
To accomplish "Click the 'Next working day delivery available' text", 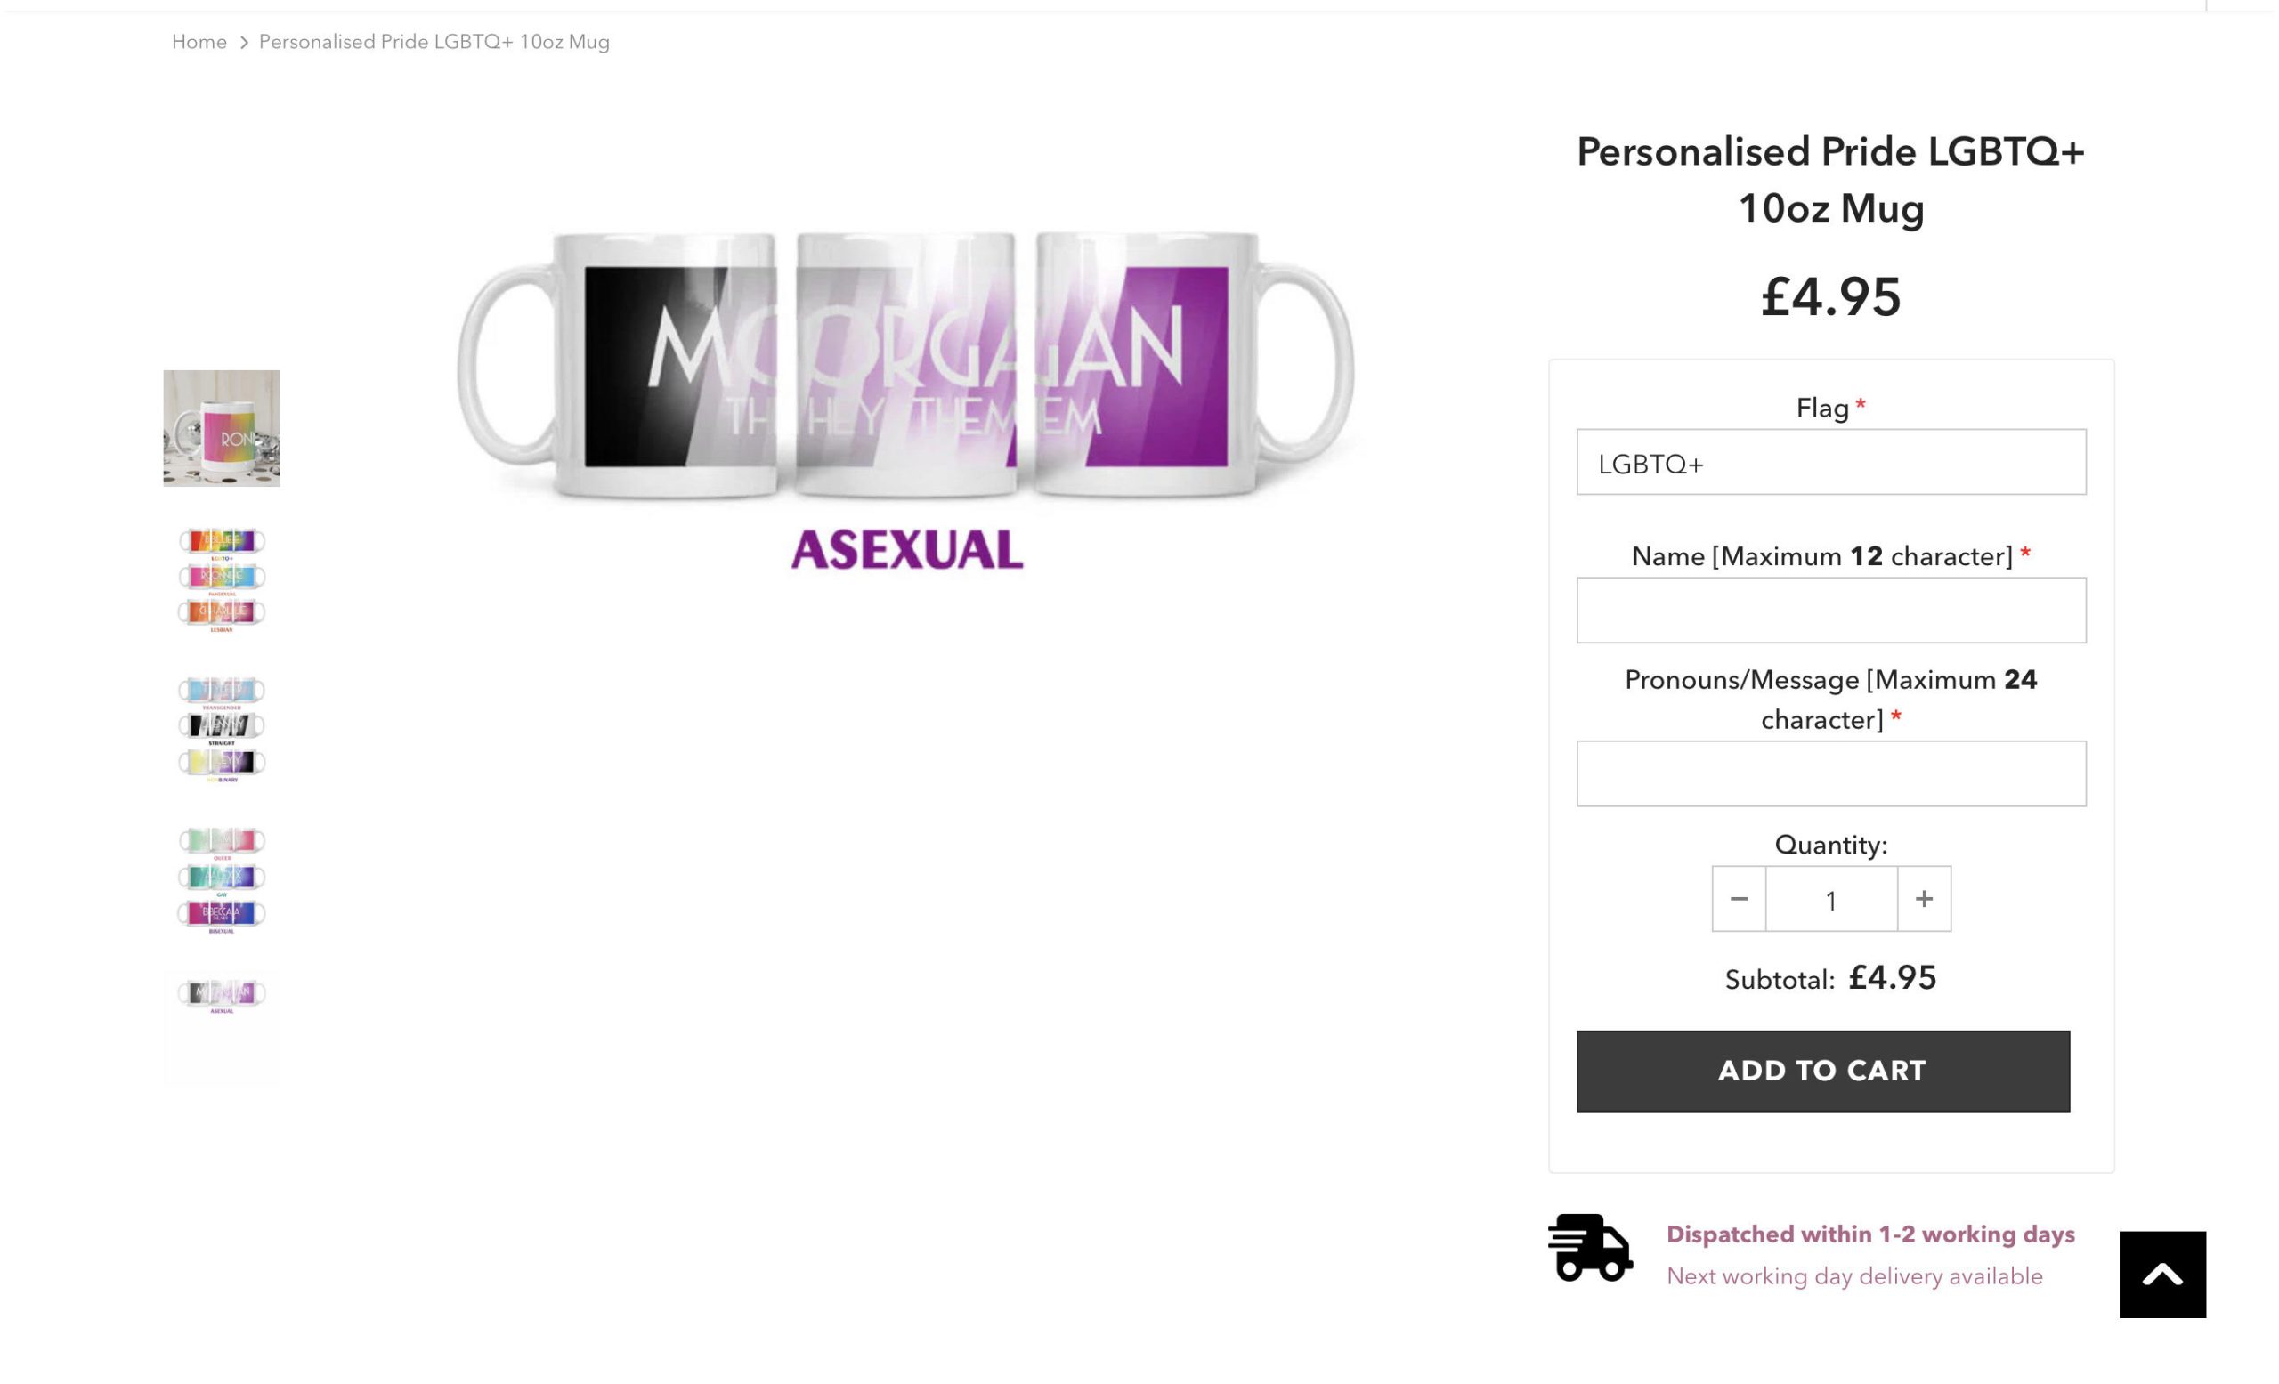I will click(x=1853, y=1275).
